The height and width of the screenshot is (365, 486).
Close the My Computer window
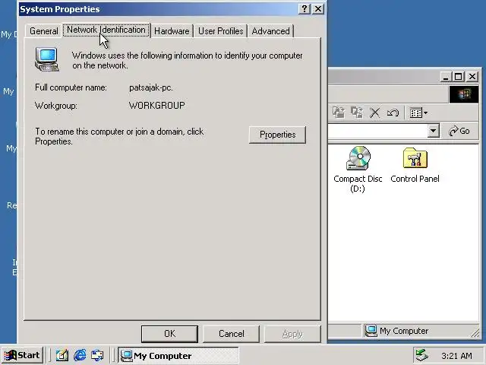point(472,76)
